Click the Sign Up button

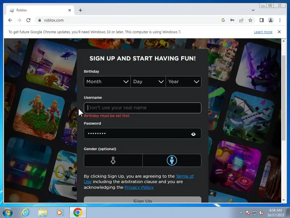[142, 200]
